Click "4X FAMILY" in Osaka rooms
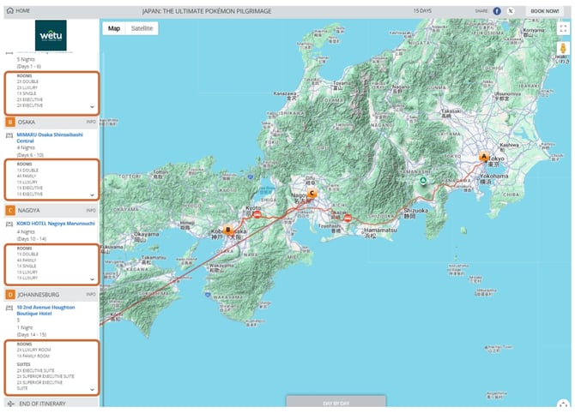Image resolution: width=575 pixels, height=413 pixels. click(27, 177)
